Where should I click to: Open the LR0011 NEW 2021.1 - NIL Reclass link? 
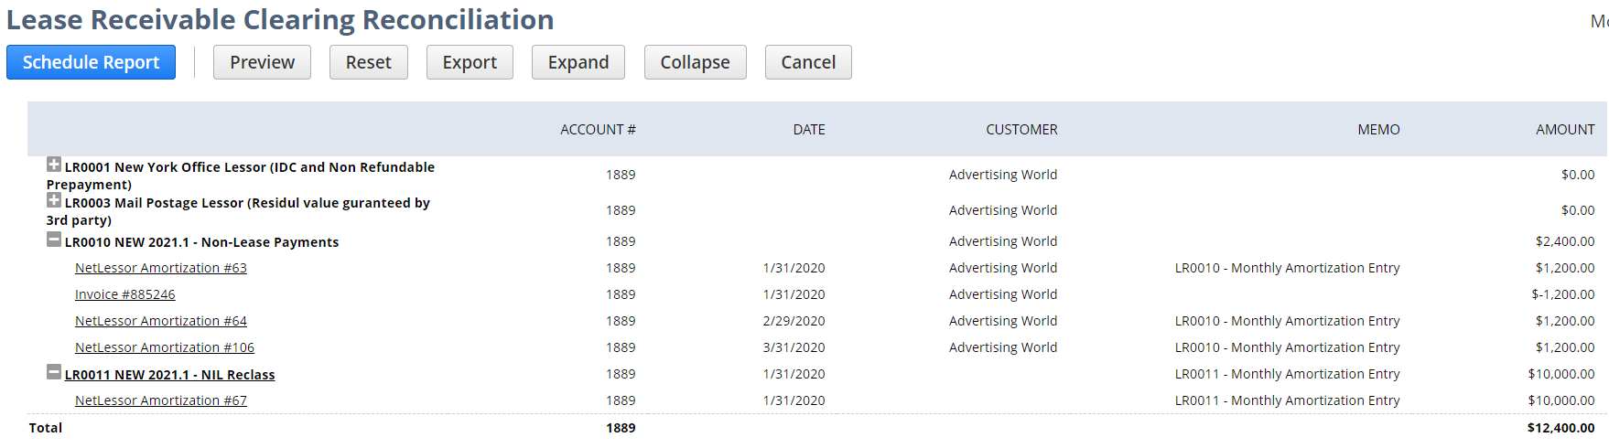169,375
